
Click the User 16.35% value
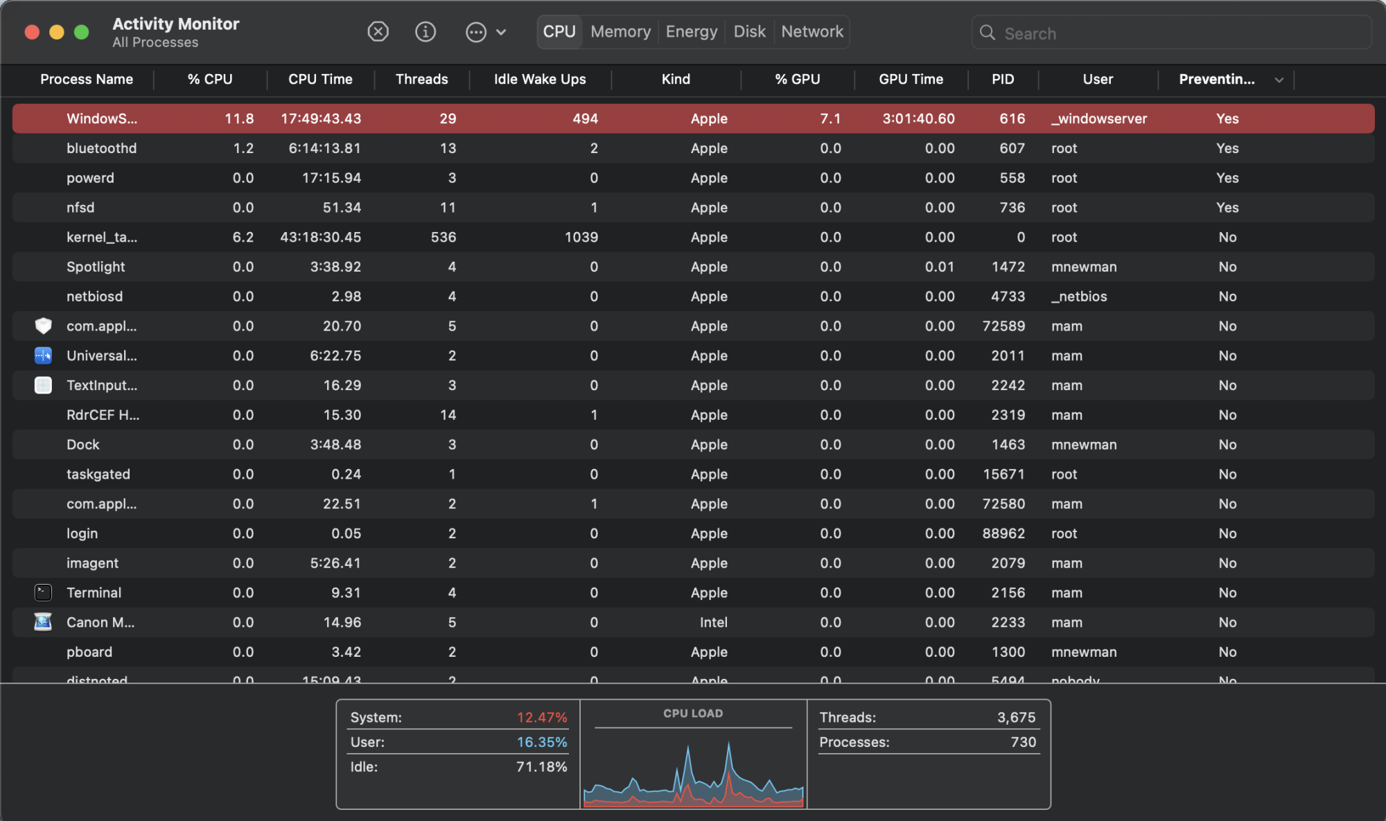click(x=542, y=742)
